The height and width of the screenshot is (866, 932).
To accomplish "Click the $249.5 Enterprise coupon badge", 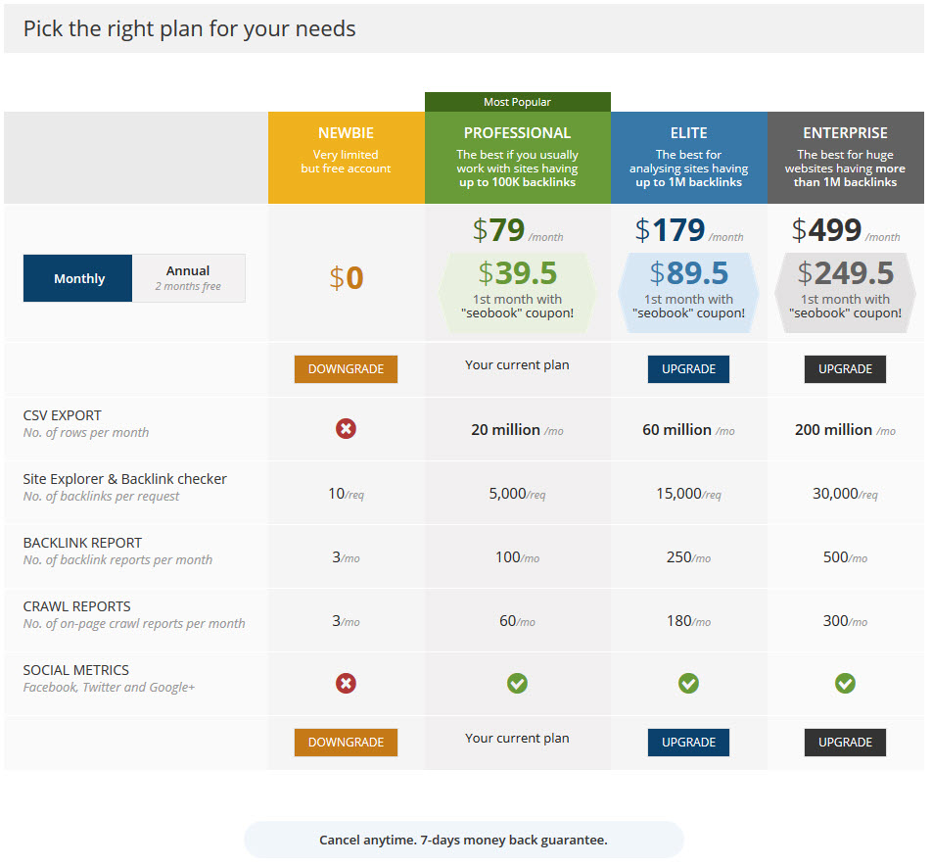I will click(845, 291).
